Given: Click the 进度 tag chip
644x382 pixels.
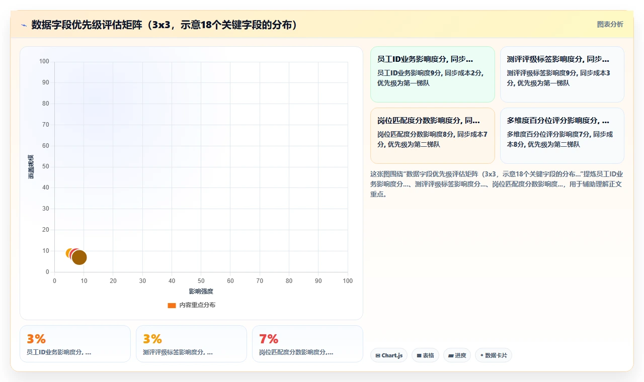Looking at the screenshot, I should point(457,355).
